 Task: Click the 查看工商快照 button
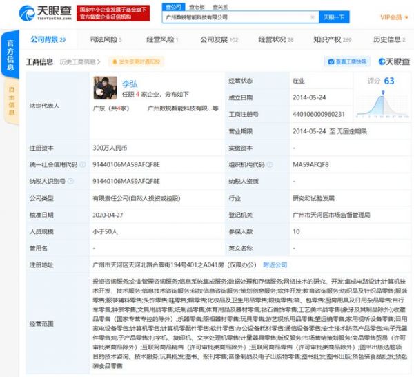point(348,61)
